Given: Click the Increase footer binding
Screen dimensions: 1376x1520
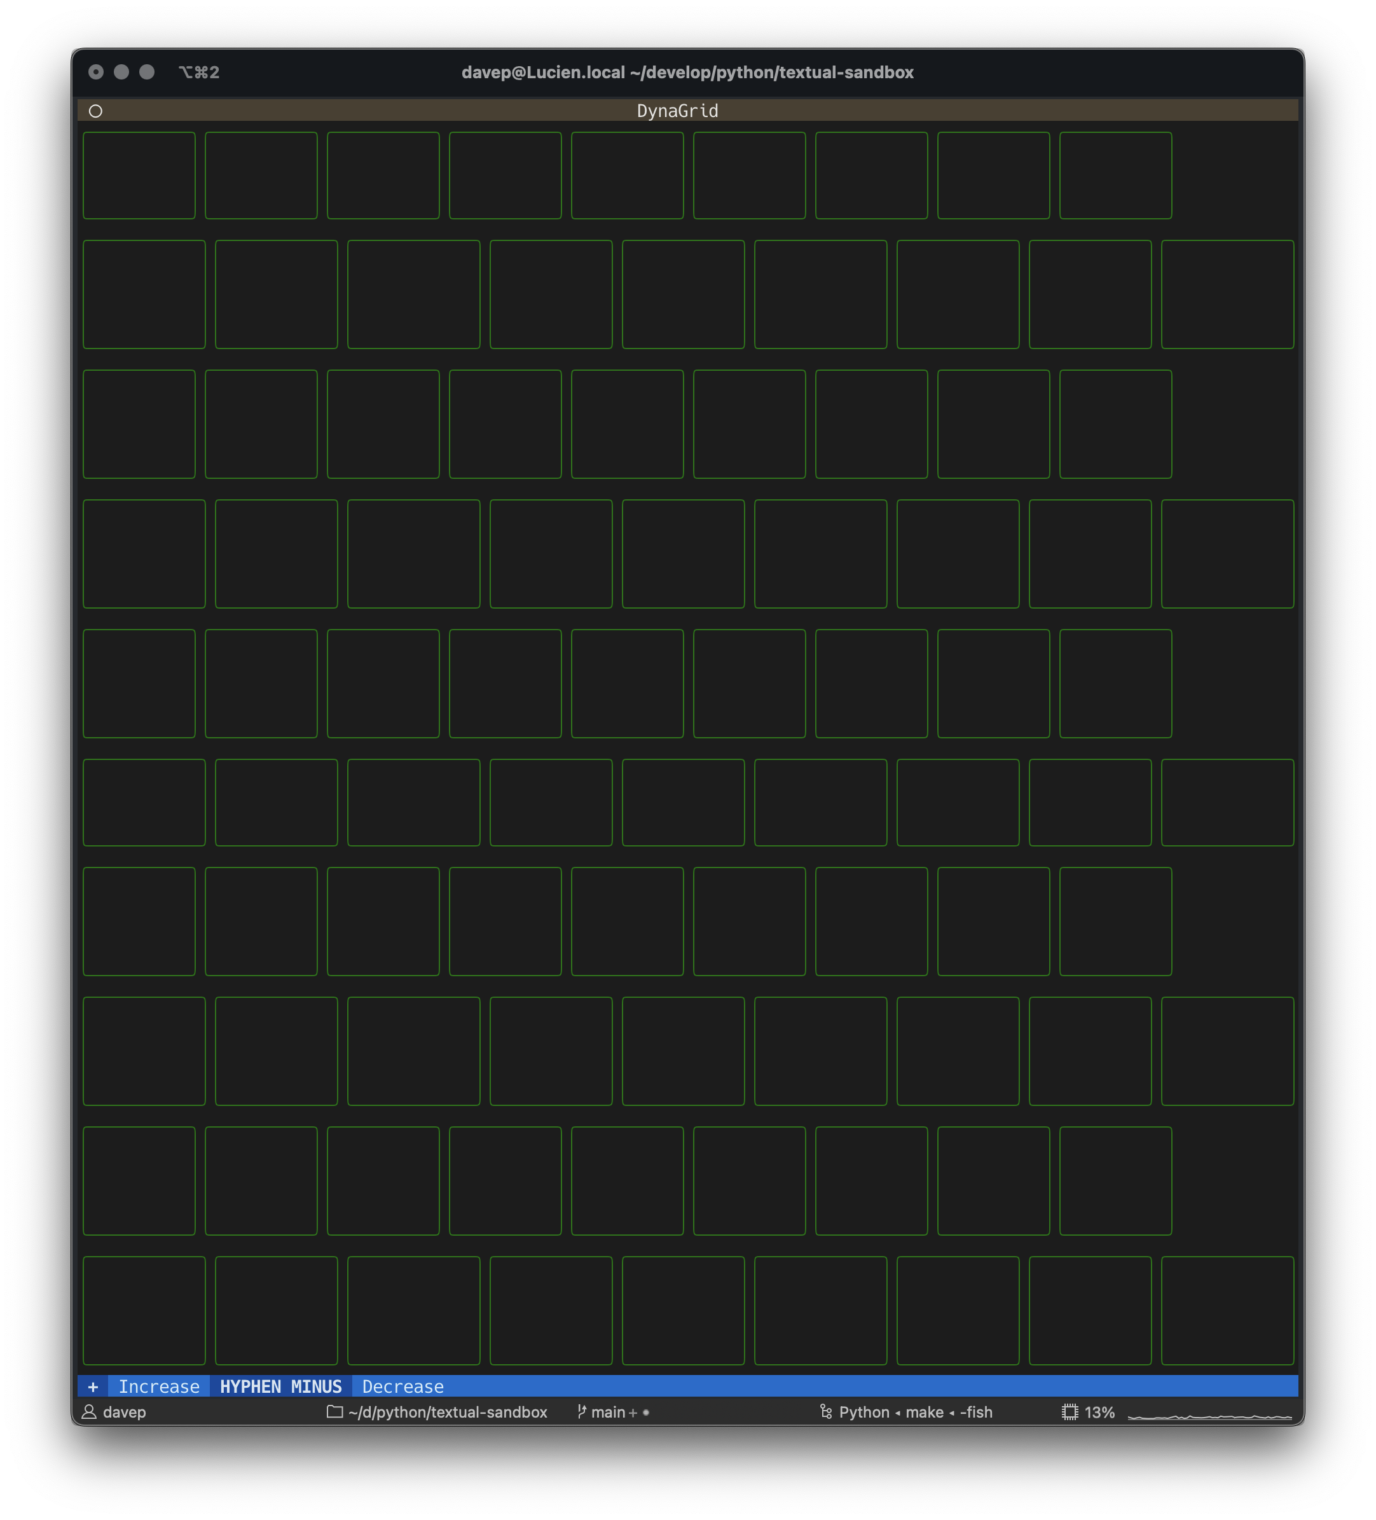Looking at the screenshot, I should [159, 1386].
